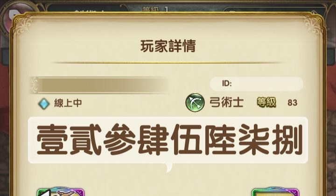
Task: Click the 等級 level badge icon
Action: 266,102
